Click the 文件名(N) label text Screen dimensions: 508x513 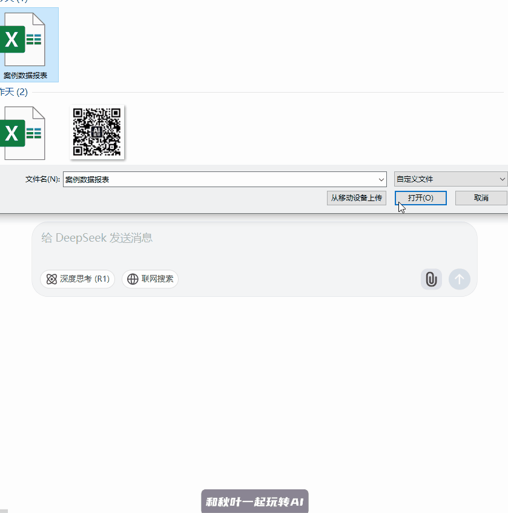(x=42, y=180)
